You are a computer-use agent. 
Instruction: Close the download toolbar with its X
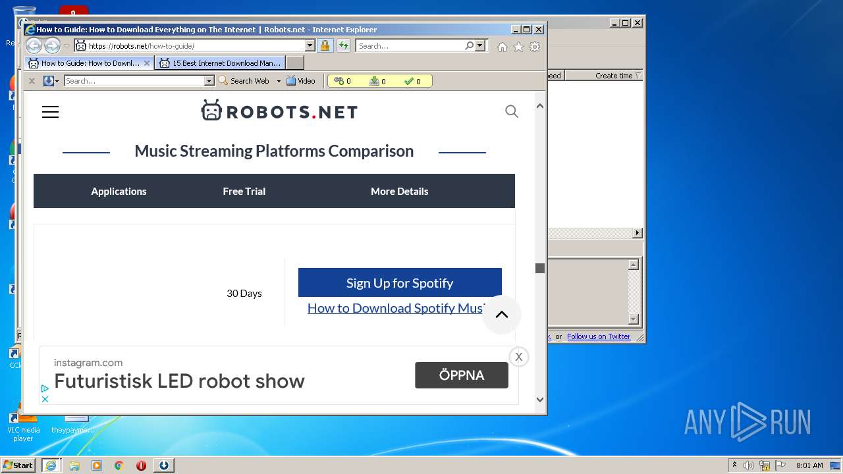tap(32, 81)
